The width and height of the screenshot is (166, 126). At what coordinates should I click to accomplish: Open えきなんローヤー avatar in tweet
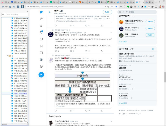coord(51,34)
